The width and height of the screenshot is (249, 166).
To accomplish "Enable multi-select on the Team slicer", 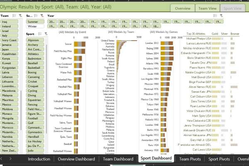I will [14, 16].
